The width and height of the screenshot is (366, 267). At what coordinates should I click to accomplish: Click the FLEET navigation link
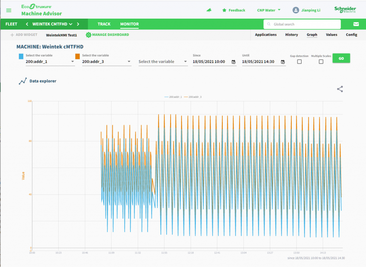tap(11, 24)
